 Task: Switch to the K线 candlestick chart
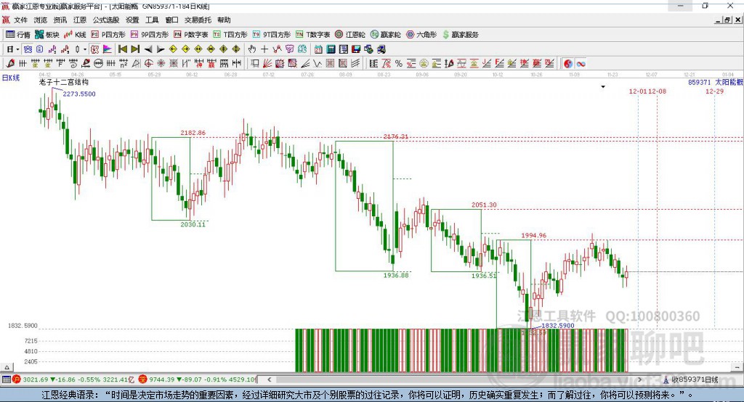75,35
